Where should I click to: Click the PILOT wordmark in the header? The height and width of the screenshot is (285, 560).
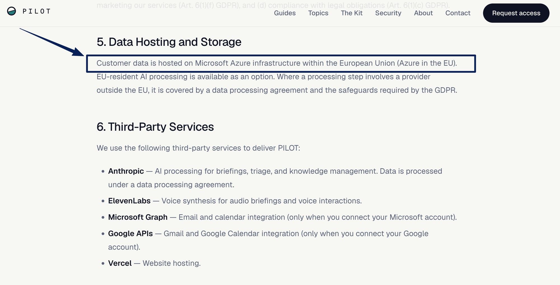click(36, 11)
